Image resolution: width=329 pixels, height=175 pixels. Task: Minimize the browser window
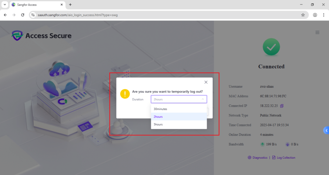(x=301, y=5)
